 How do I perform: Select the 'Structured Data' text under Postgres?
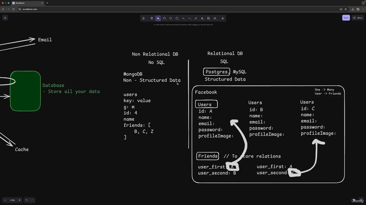pyautogui.click(x=225, y=79)
